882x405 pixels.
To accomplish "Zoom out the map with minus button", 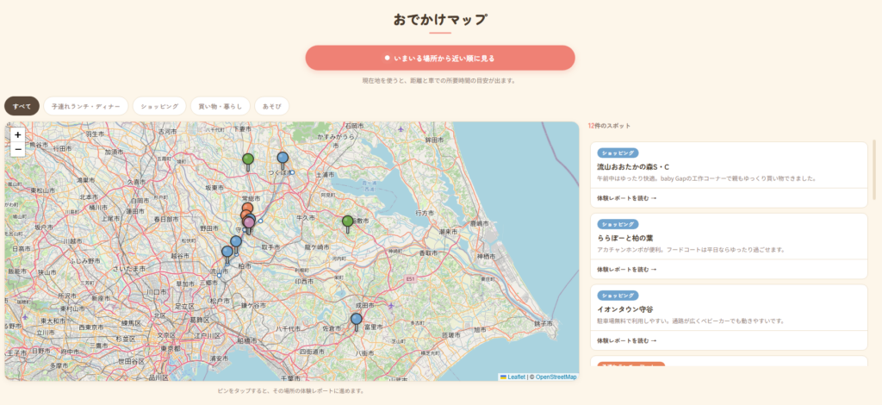I will (18, 149).
